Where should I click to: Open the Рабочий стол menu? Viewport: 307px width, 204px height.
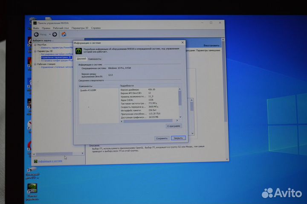pos(61,28)
